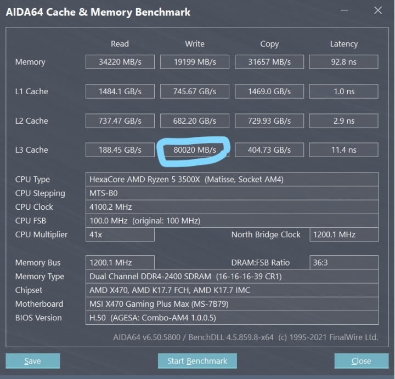Click the CPU Stepping label

click(x=40, y=194)
